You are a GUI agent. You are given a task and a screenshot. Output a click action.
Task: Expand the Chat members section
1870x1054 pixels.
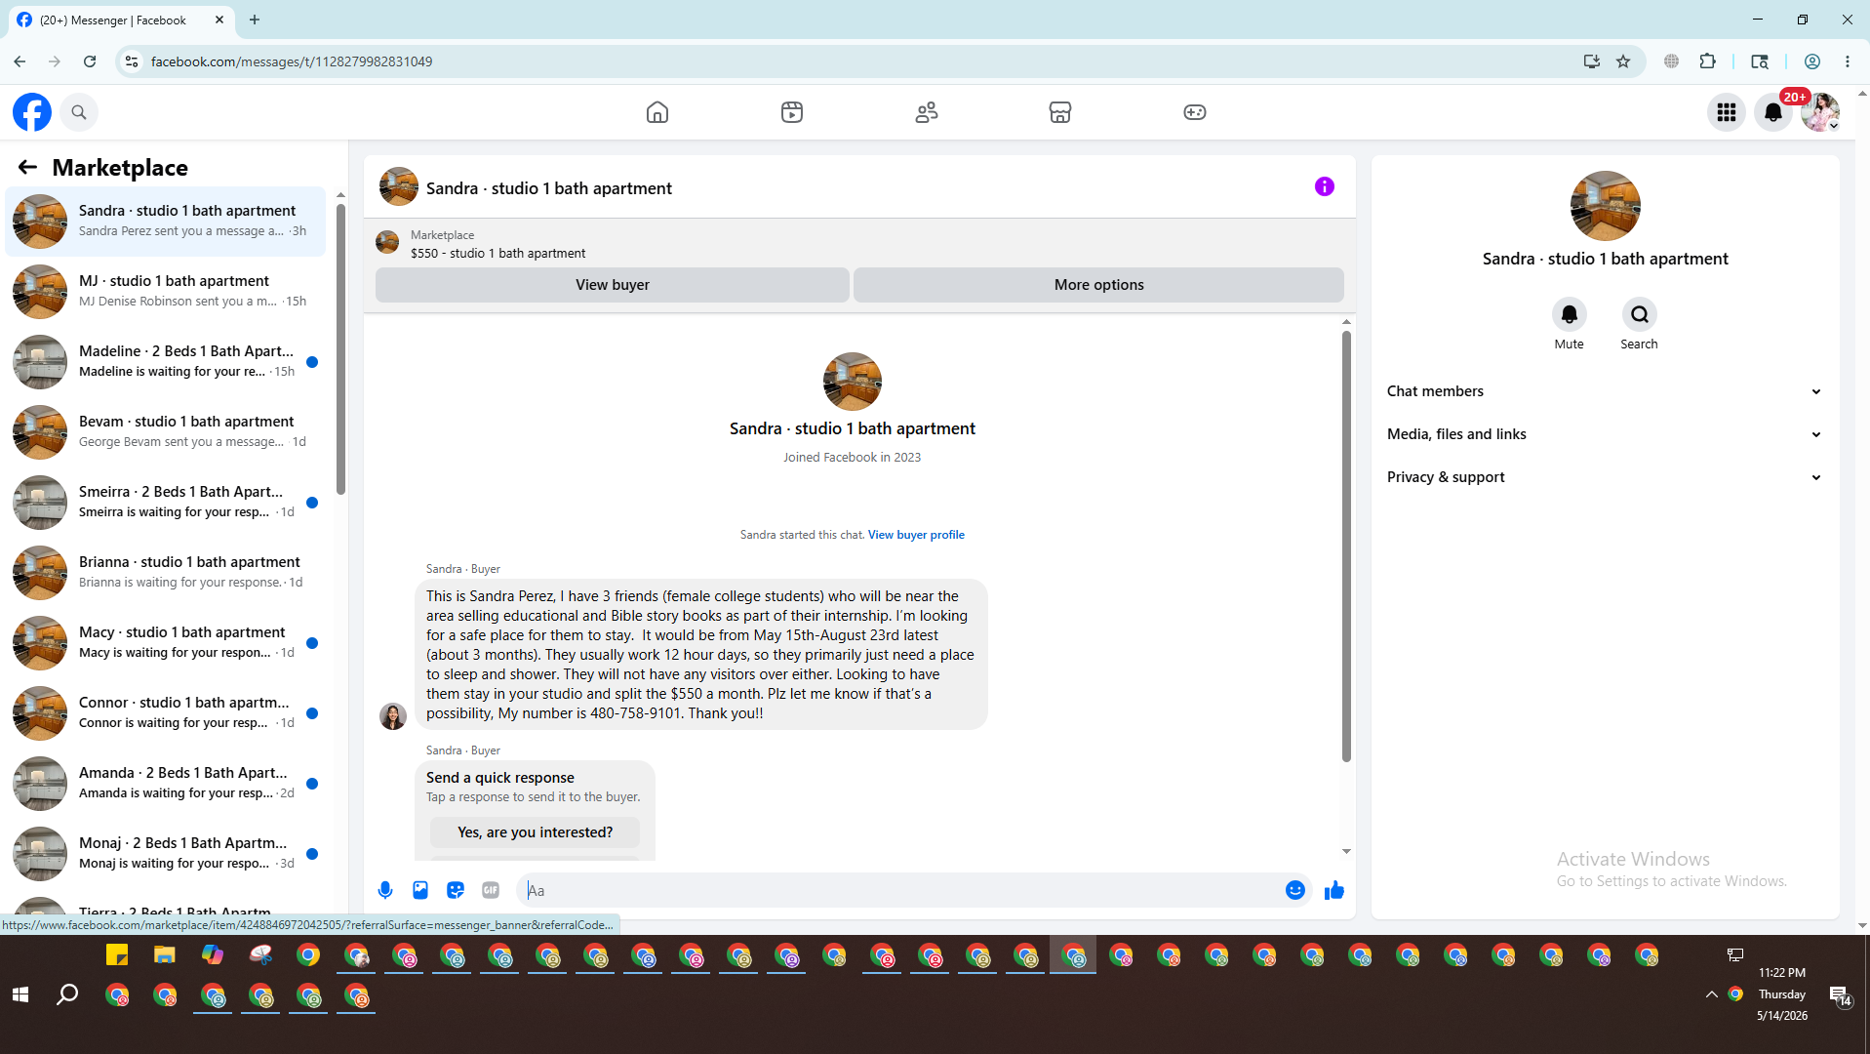pyautogui.click(x=1605, y=391)
